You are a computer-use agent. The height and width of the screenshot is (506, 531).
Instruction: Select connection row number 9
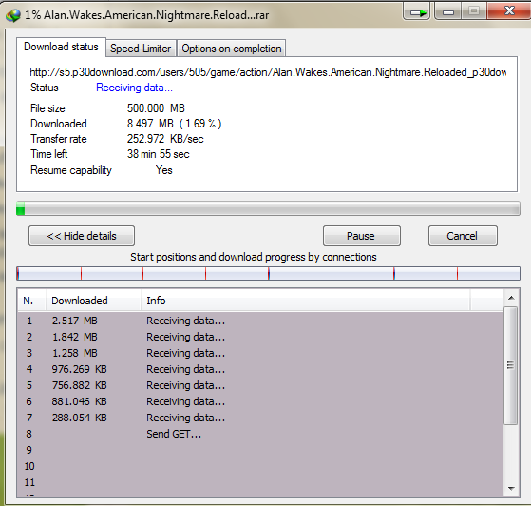tap(260, 450)
